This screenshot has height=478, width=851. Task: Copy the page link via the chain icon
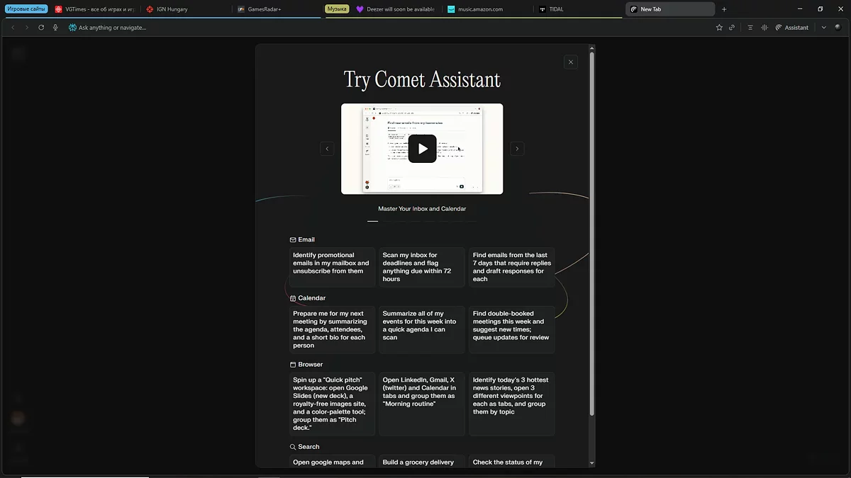click(732, 28)
